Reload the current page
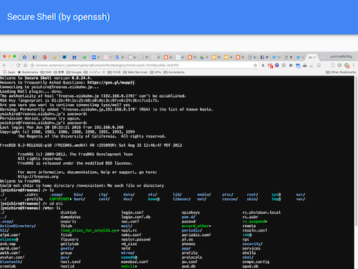Image resolution: width=358 pixels, height=269 pixels. [18, 65]
